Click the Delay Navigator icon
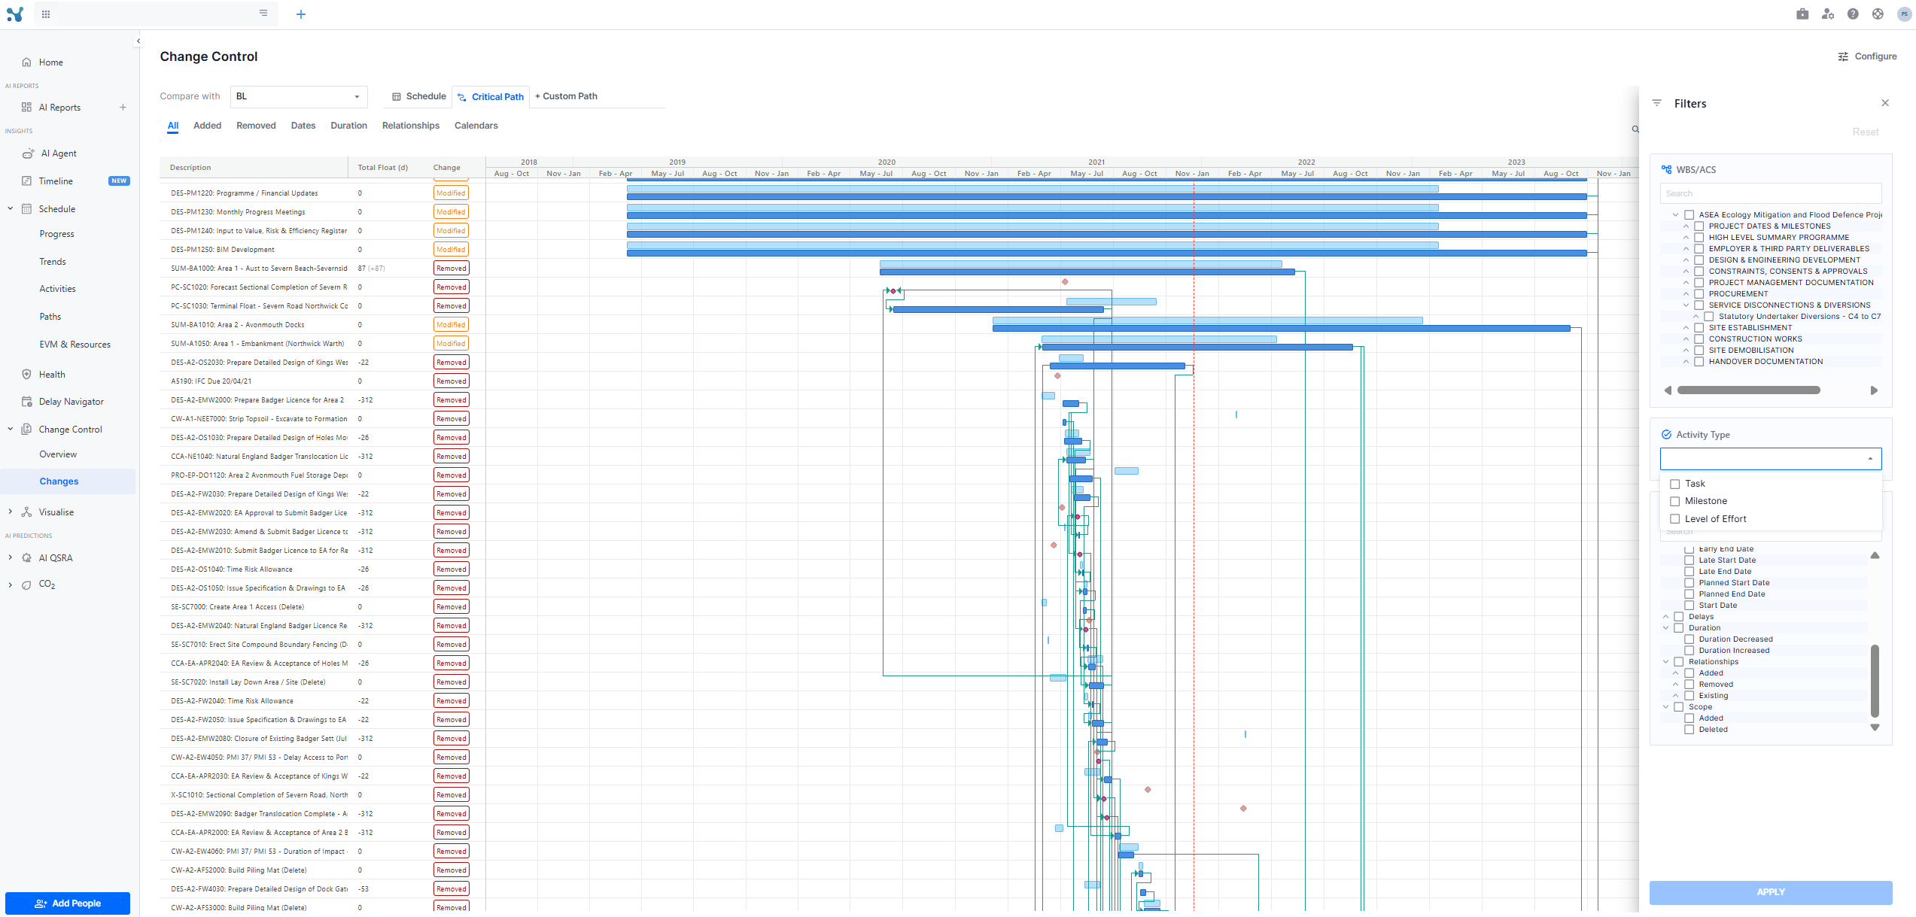 (x=27, y=402)
